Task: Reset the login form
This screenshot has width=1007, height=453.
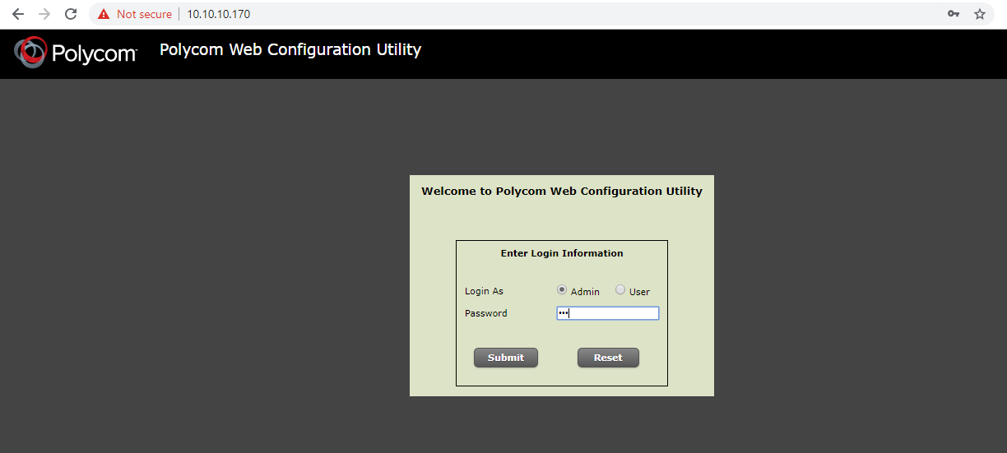Action: (608, 358)
